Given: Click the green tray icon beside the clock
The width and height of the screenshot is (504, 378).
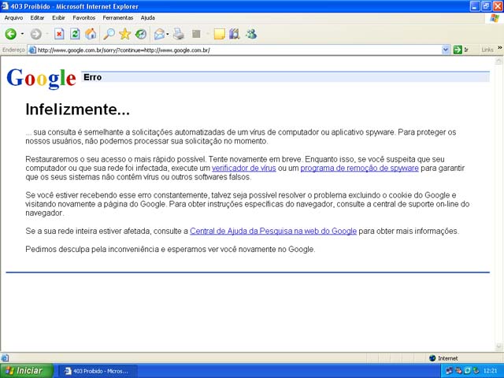Looking at the screenshot, I should click(476, 371).
